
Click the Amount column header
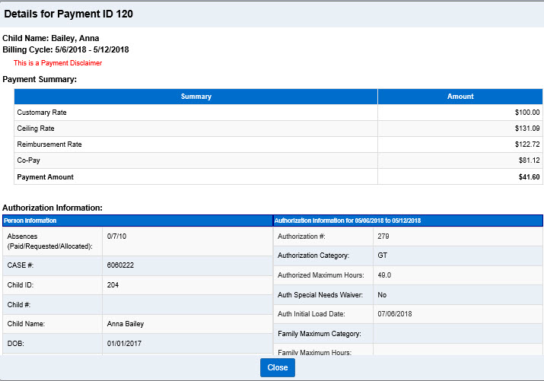pos(460,97)
